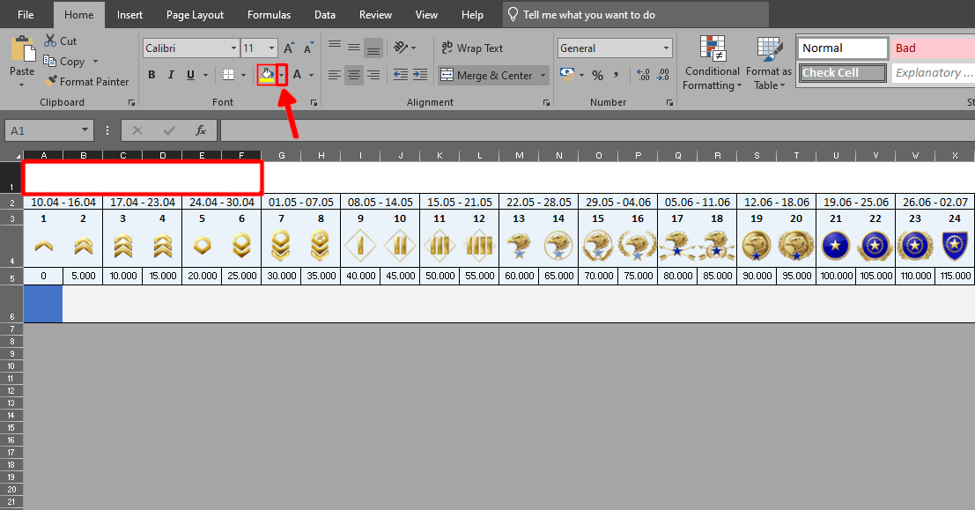This screenshot has height=510, width=975.
Task: Open the General number format dropdown
Action: click(666, 48)
